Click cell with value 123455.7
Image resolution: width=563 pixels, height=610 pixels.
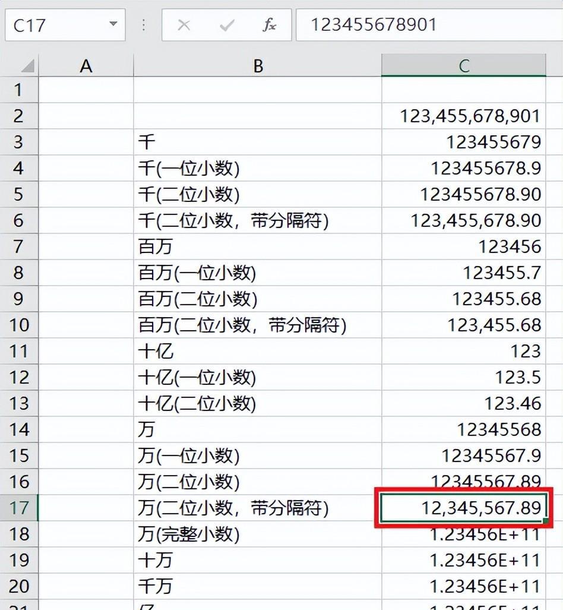464,272
